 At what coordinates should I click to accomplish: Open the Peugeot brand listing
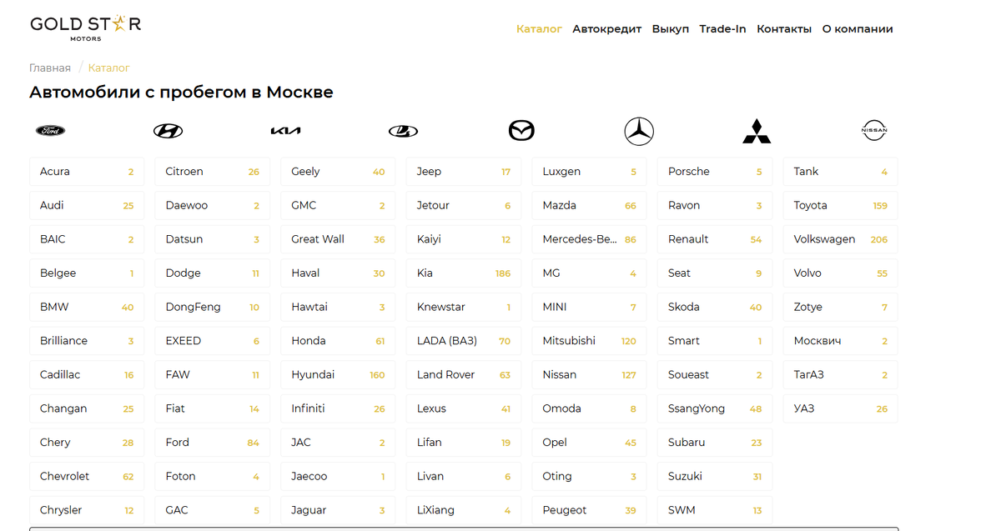[x=589, y=510]
